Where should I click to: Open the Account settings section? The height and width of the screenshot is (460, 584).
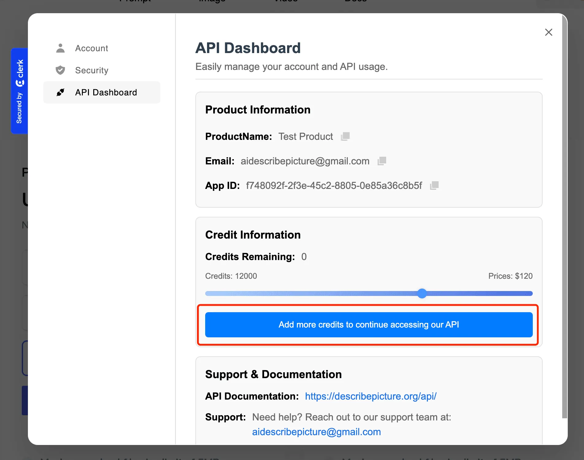(91, 48)
